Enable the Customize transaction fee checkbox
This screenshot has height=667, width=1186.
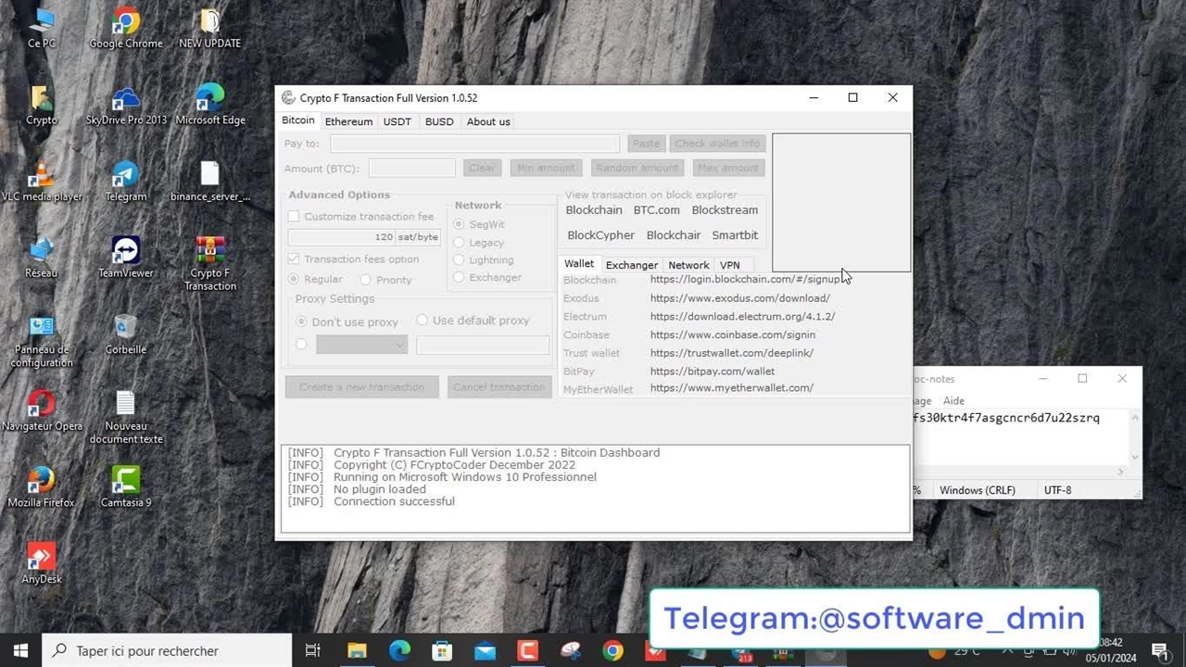294,217
